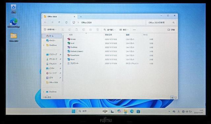Open the See more ellipsis menu
211x124 pixels.
(x=134, y=30)
